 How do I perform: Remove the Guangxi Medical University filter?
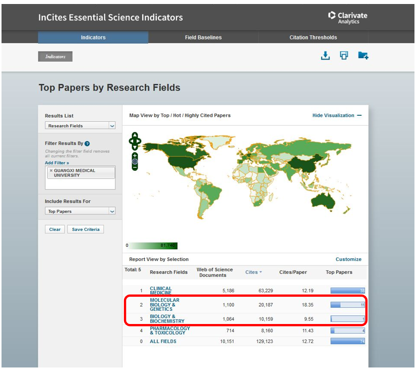pos(51,171)
